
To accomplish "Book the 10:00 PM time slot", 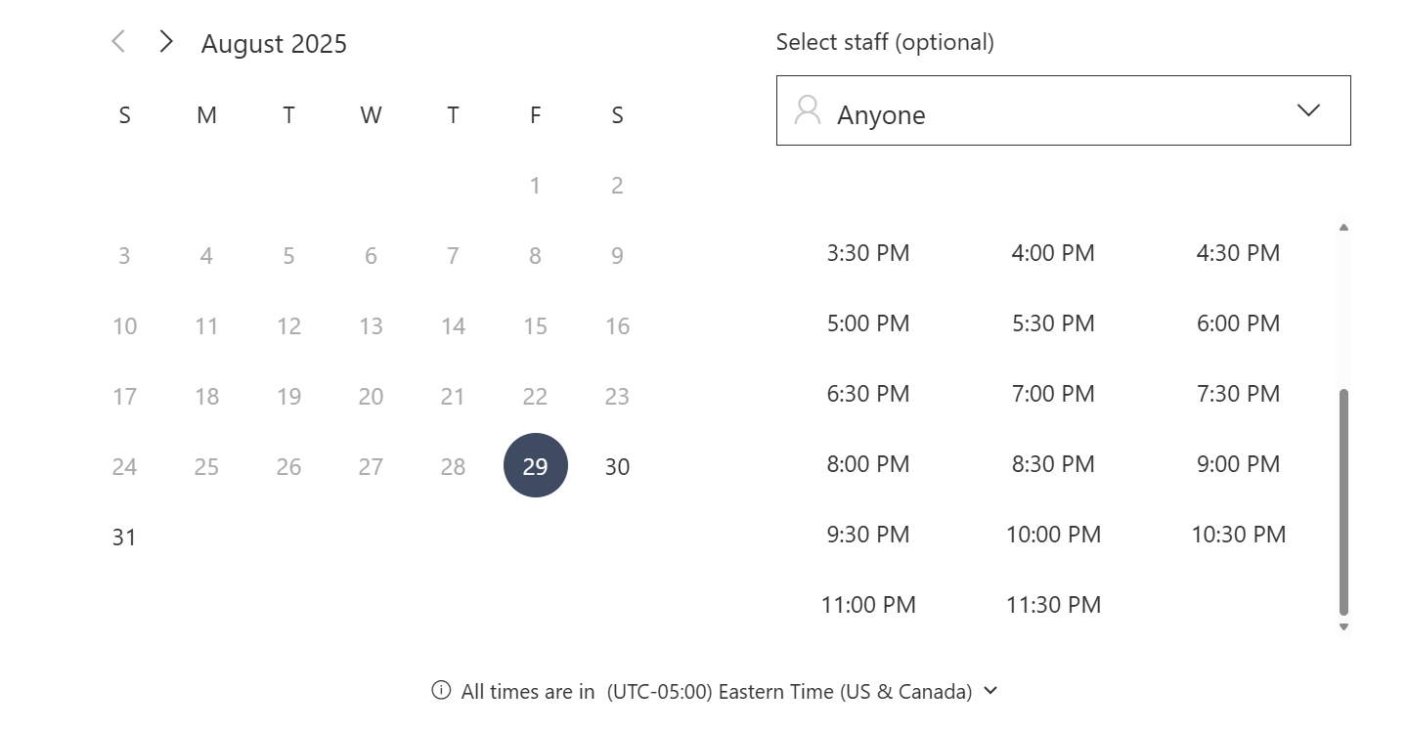I will 1053,535.
